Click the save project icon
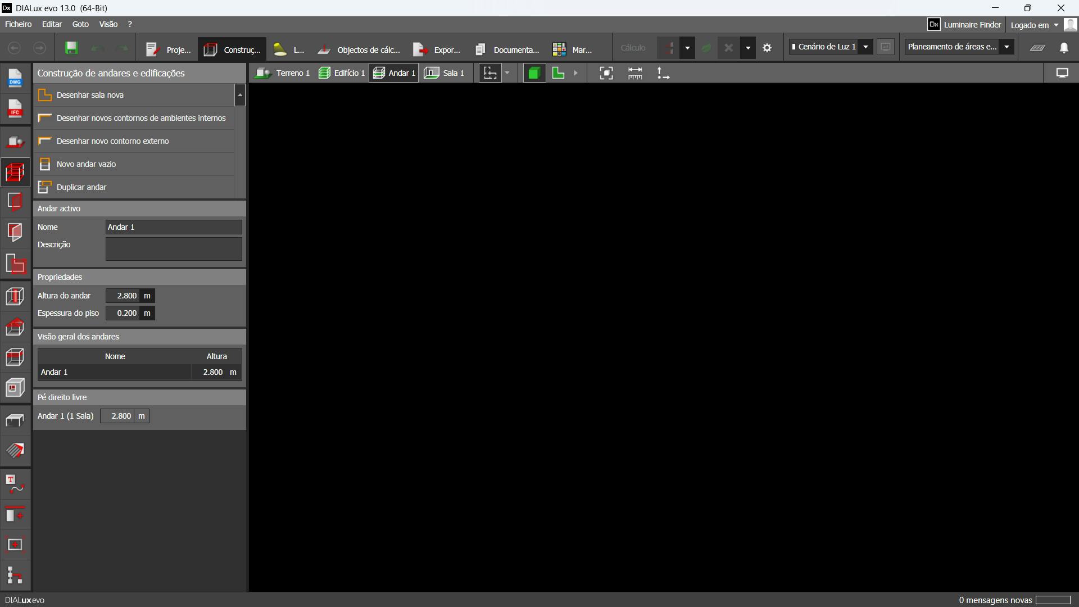The width and height of the screenshot is (1079, 607). click(71, 48)
